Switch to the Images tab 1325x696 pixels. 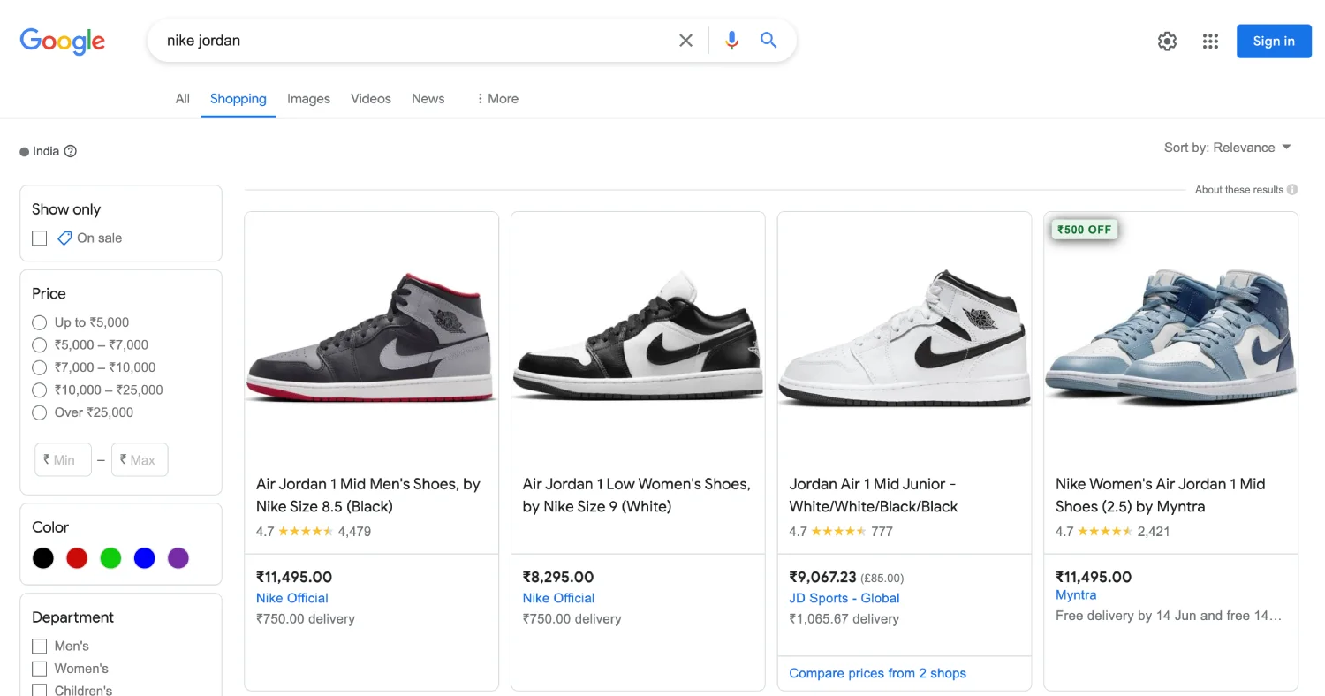308,99
